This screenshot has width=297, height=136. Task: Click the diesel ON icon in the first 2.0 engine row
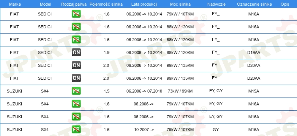[76, 65]
